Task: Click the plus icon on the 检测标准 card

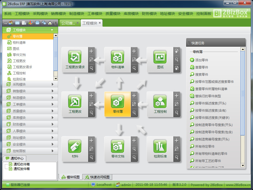Action: 177,140
